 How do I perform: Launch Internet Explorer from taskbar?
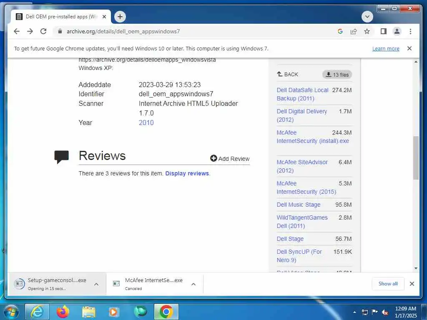click(37, 312)
